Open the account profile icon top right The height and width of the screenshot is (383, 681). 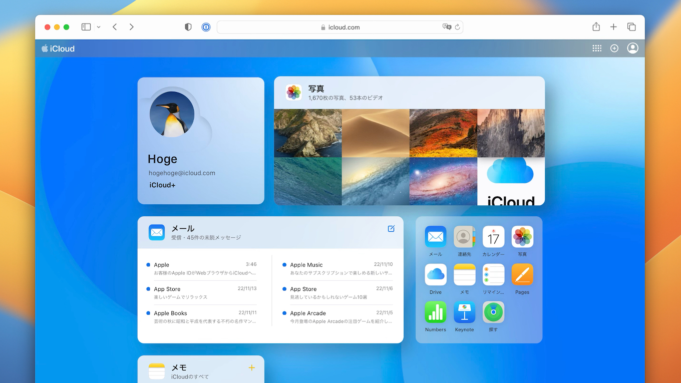click(x=632, y=48)
